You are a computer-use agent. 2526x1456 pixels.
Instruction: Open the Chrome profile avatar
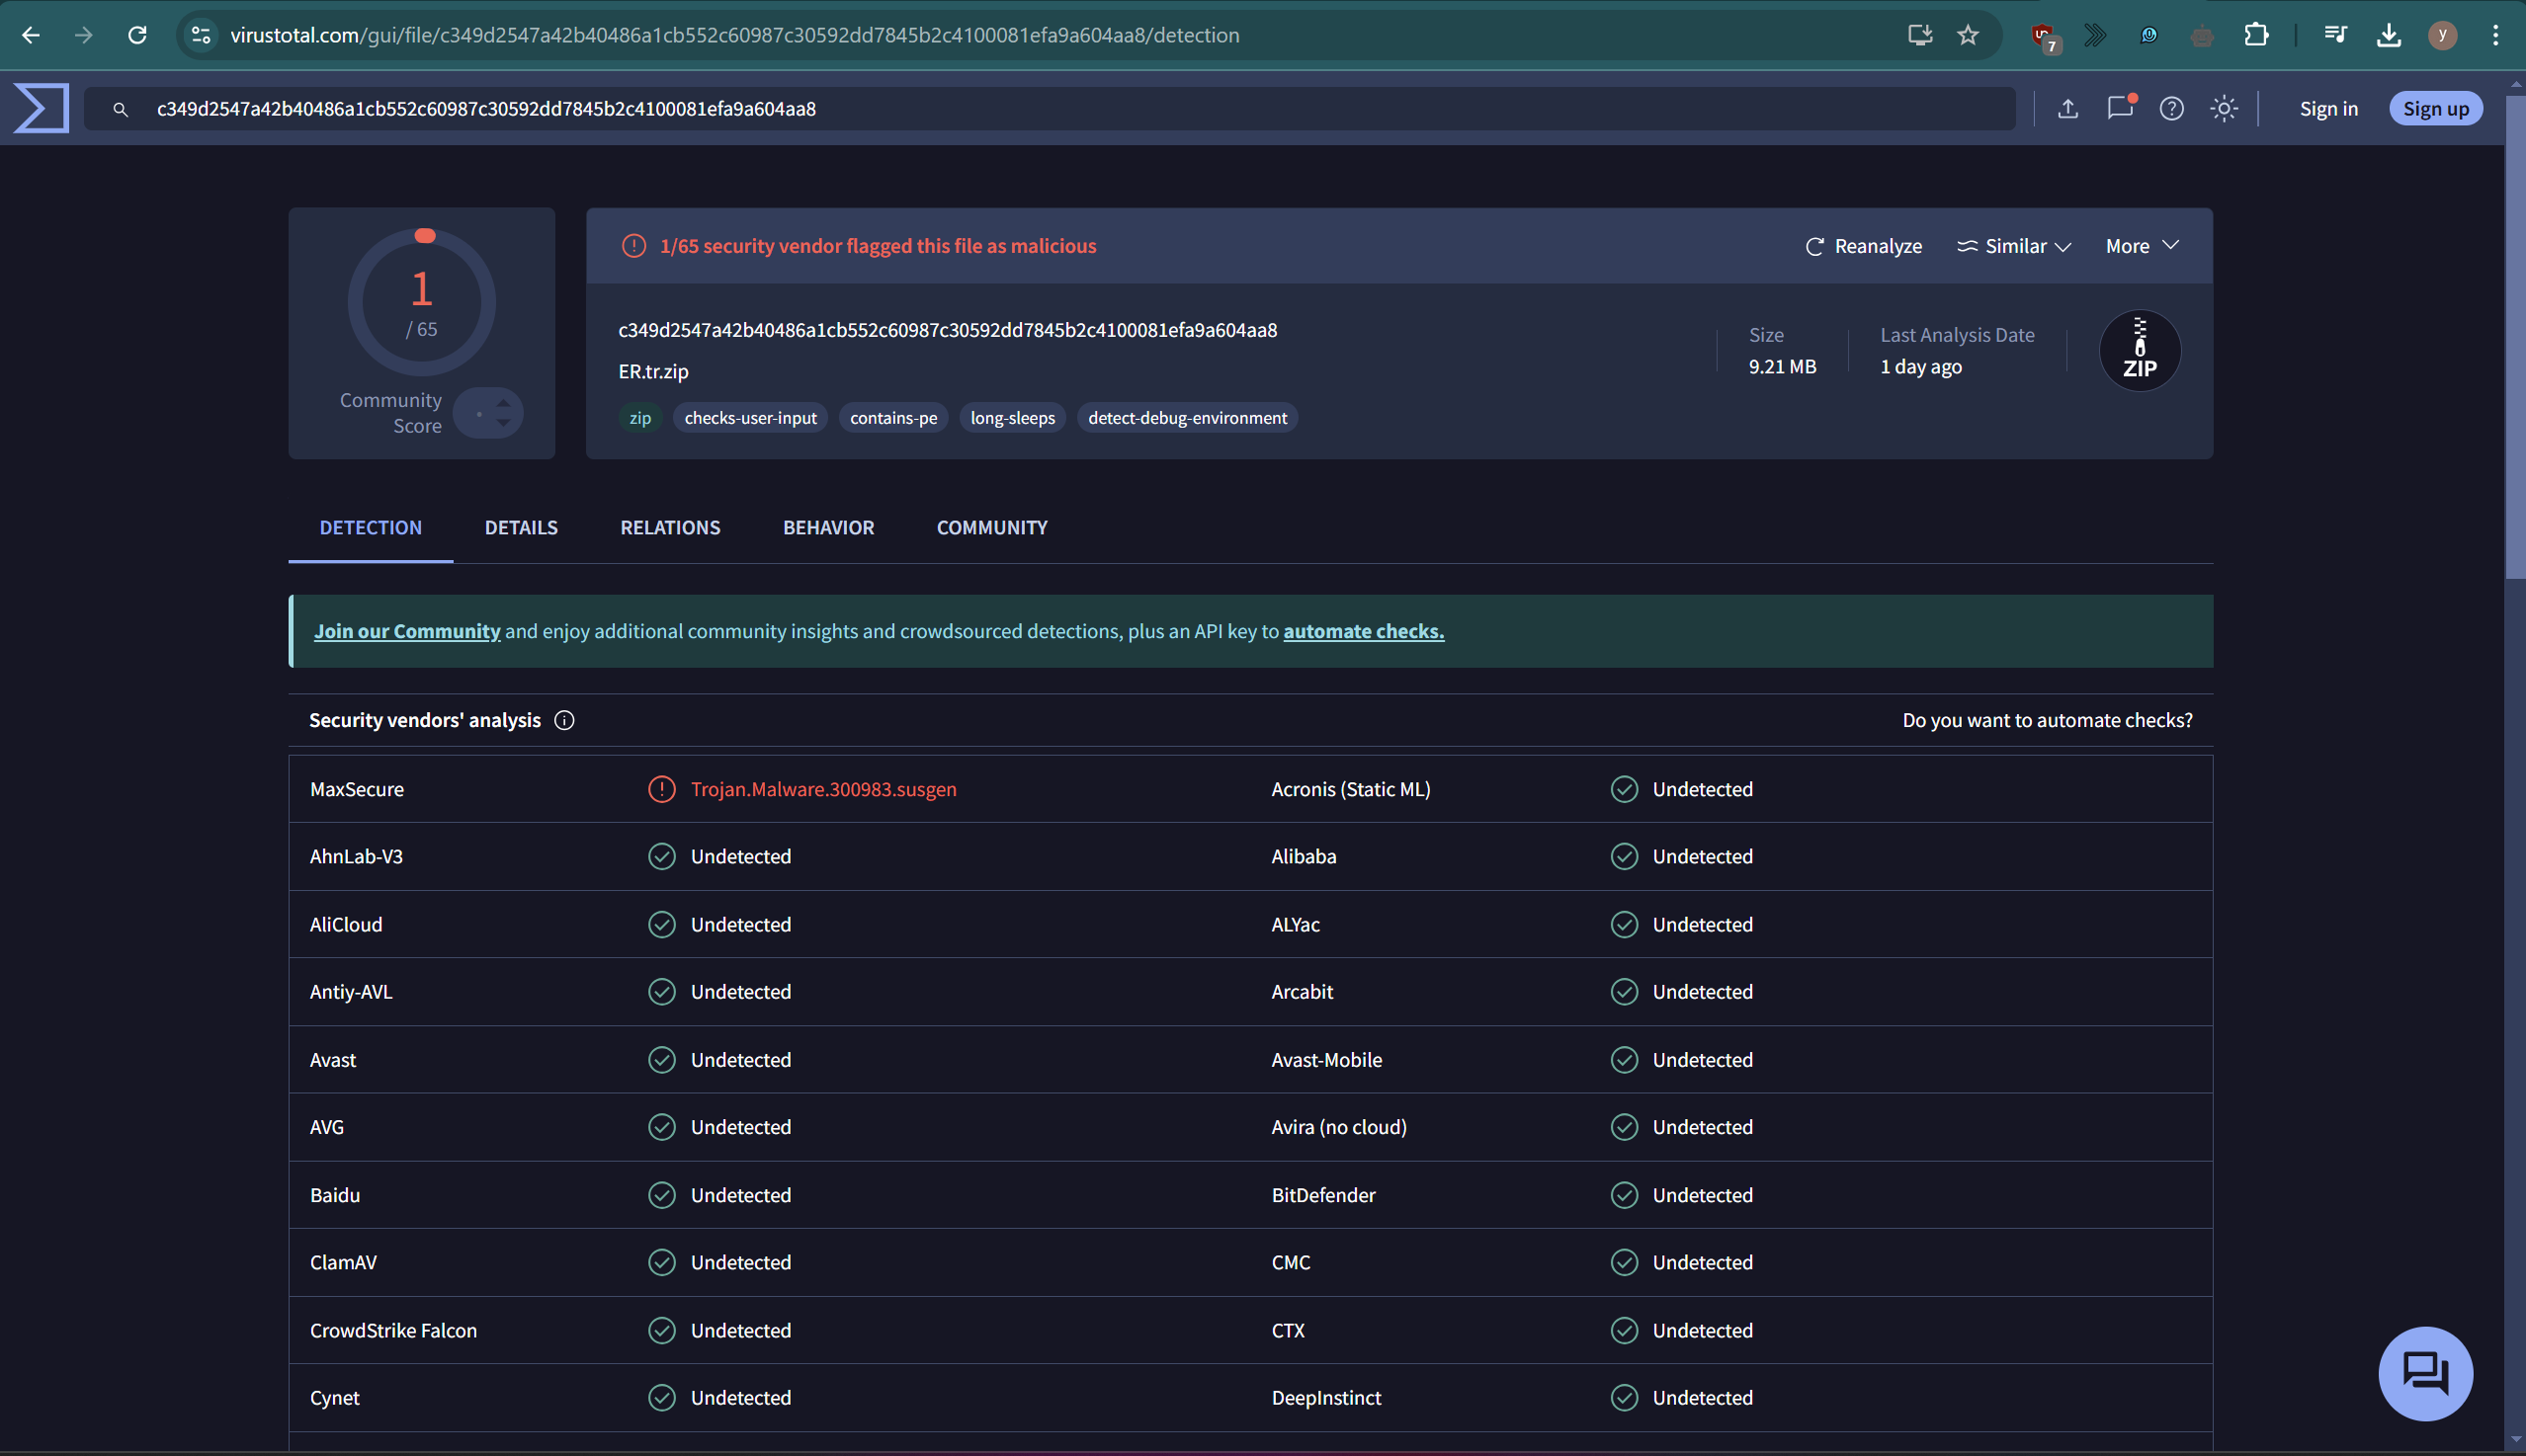click(2442, 35)
